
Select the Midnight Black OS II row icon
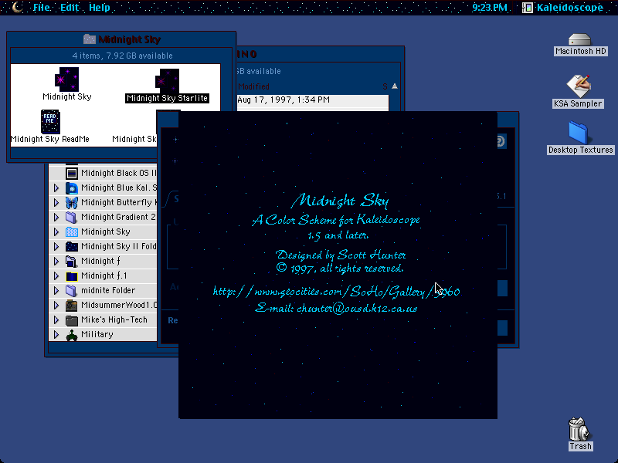(72, 173)
